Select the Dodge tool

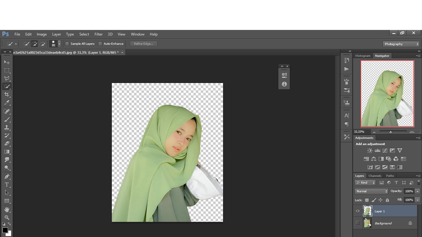point(7,168)
